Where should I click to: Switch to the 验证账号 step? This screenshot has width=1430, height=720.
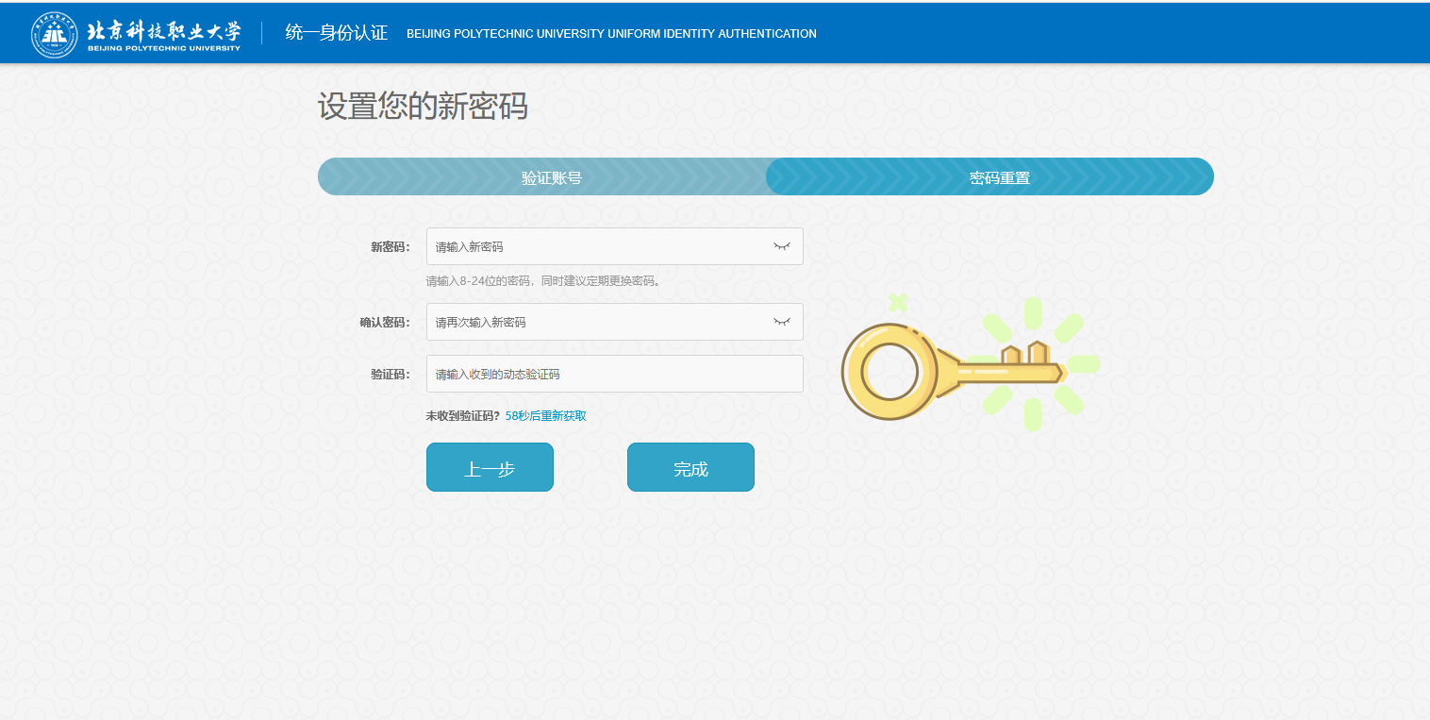pos(551,177)
